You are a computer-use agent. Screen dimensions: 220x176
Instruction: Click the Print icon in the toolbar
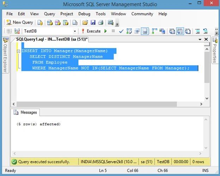(101, 22)
